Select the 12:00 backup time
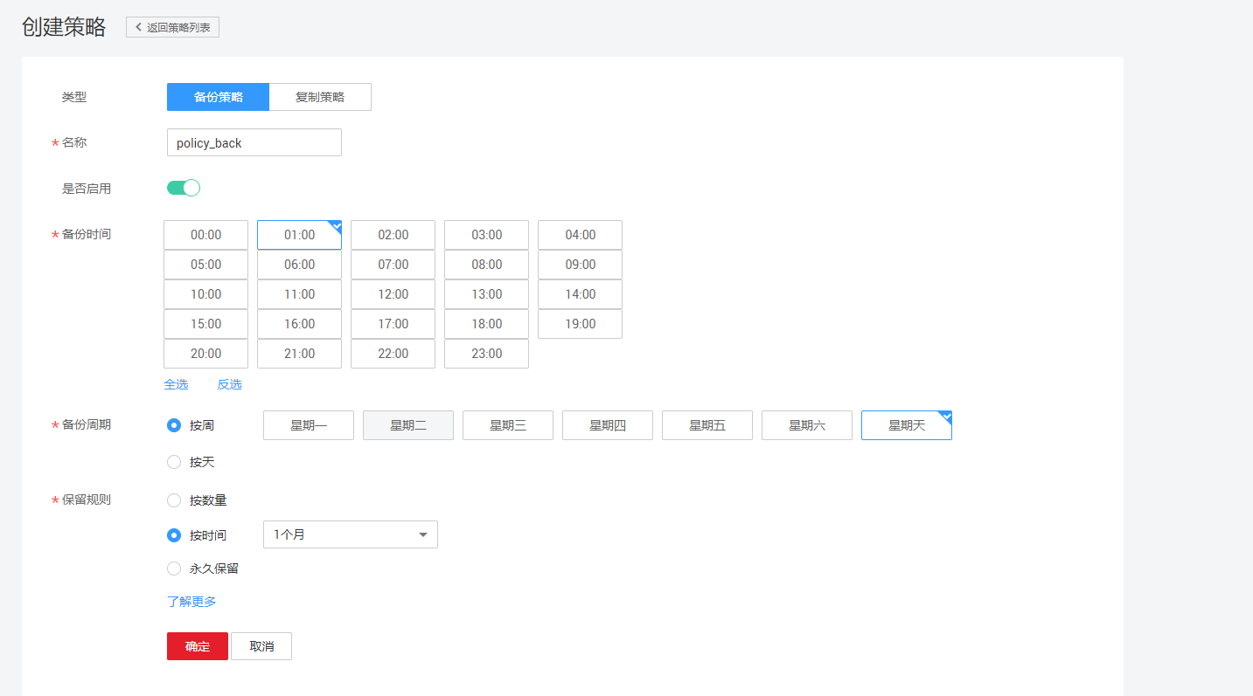This screenshot has height=696, width=1253. click(393, 294)
